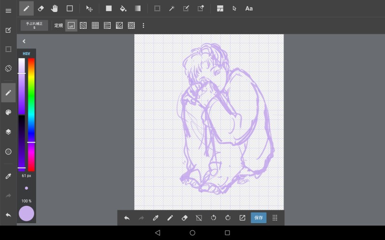Viewport: 385px width, 240px height.
Task: Select the Aa text tool
Action: (x=249, y=9)
